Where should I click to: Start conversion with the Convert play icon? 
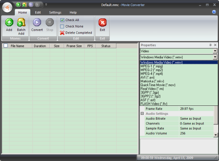[37, 22]
